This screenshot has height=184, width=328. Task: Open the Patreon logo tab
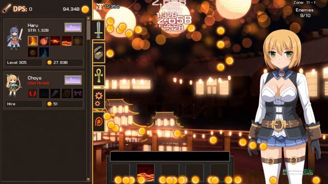click(98, 122)
